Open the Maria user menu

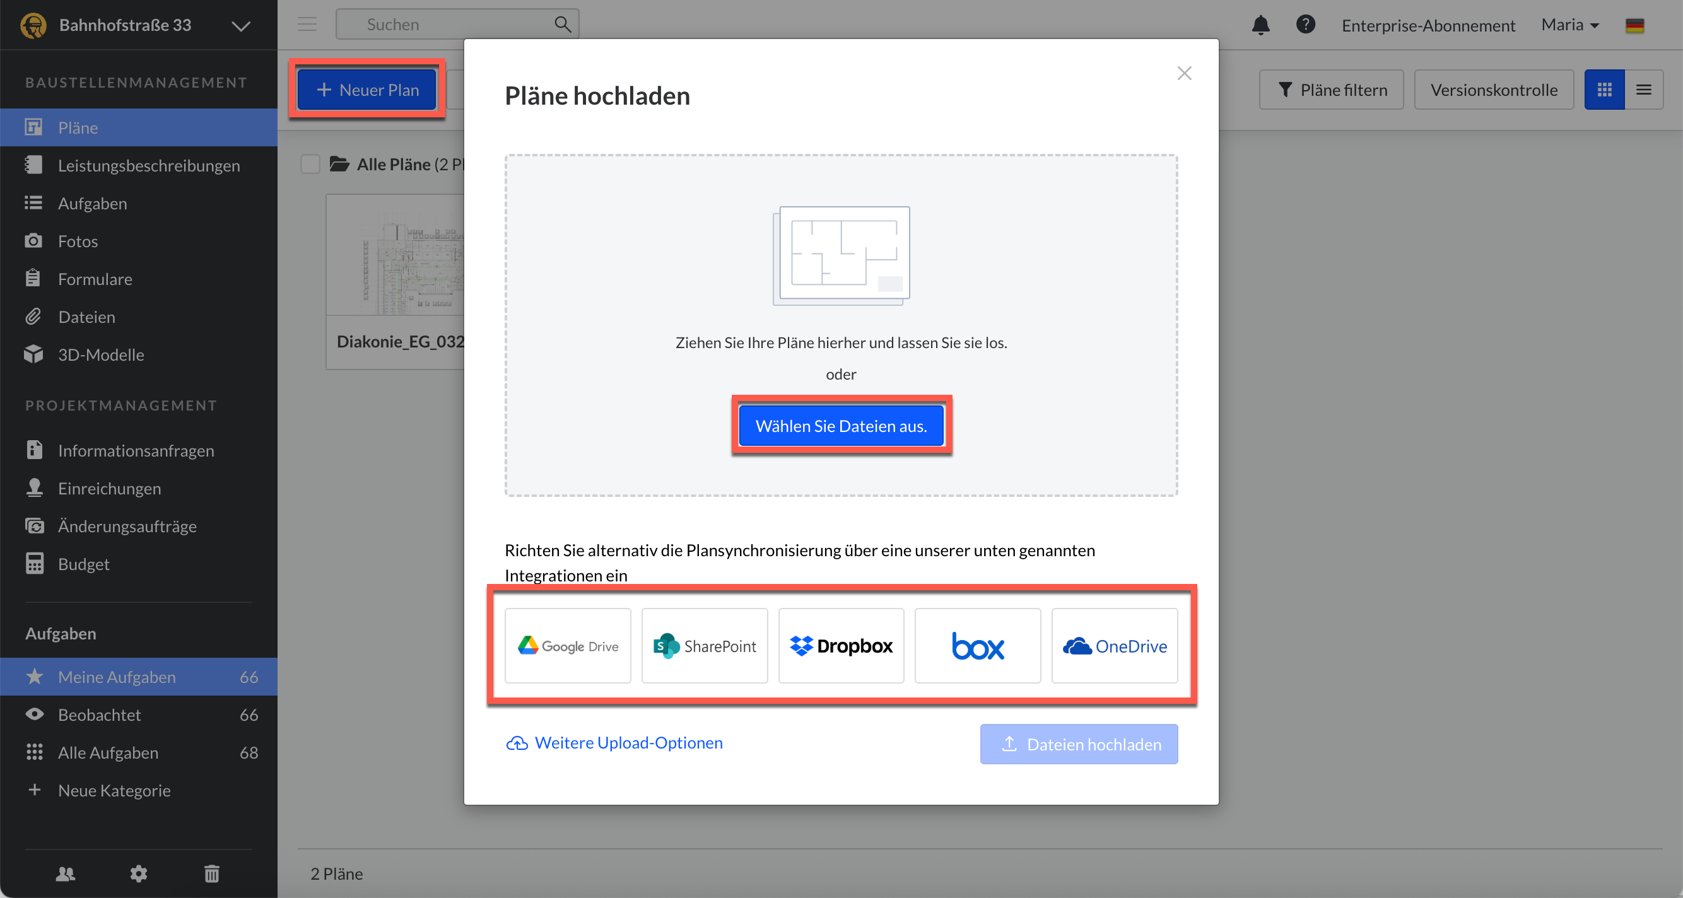point(1569,25)
